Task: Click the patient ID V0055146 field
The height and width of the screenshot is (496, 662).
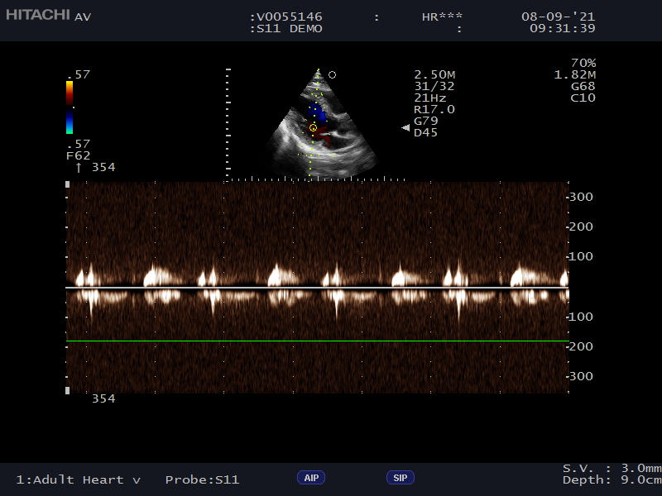Action: click(286, 17)
